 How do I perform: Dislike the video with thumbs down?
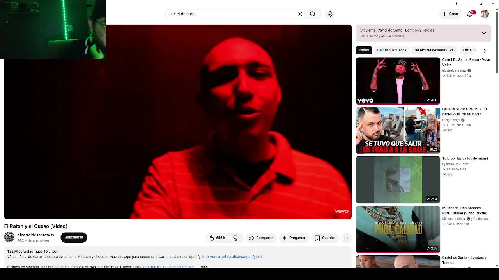[236, 238]
